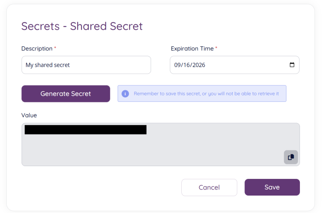The height and width of the screenshot is (213, 323).
Task: Click the red asterisk beside Description
Action: click(x=55, y=48)
